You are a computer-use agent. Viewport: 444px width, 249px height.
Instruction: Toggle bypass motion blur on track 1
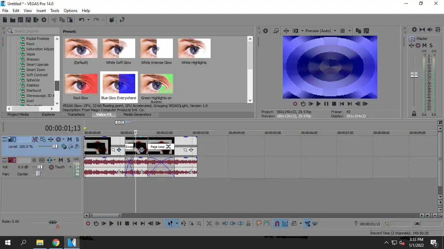(x=35, y=139)
